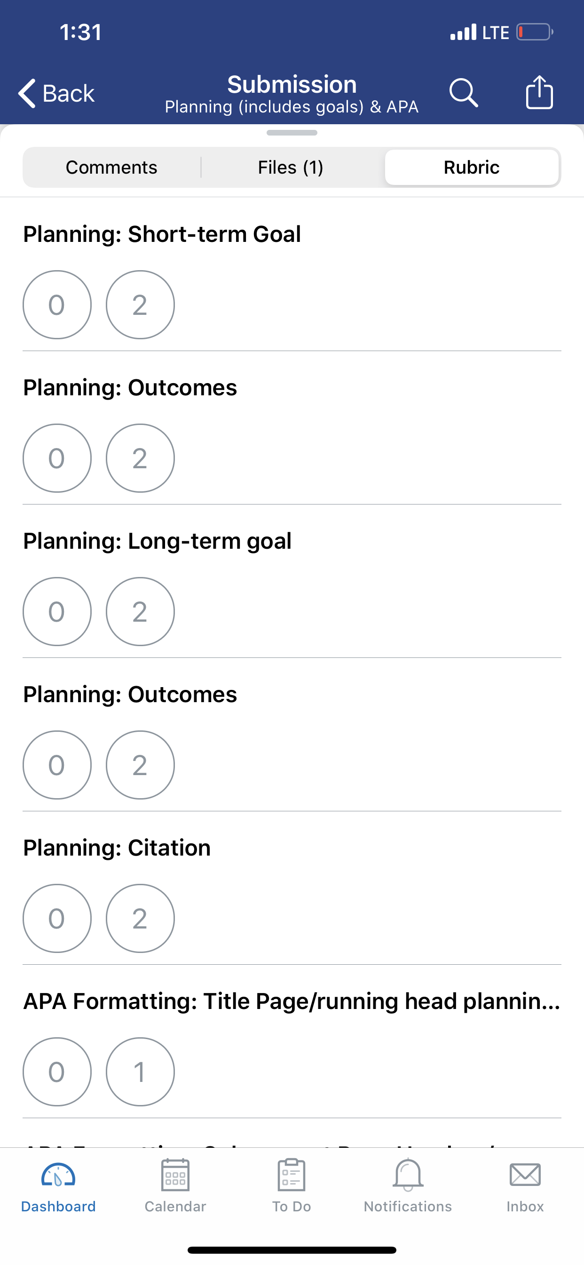Tap the Submission title in header

click(292, 84)
